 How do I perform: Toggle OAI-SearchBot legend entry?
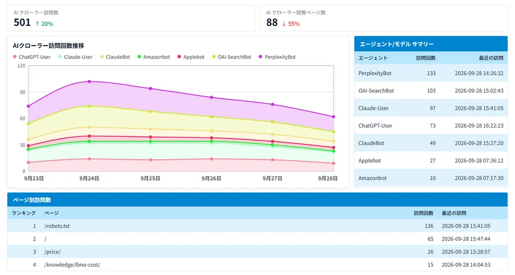[x=232, y=57]
